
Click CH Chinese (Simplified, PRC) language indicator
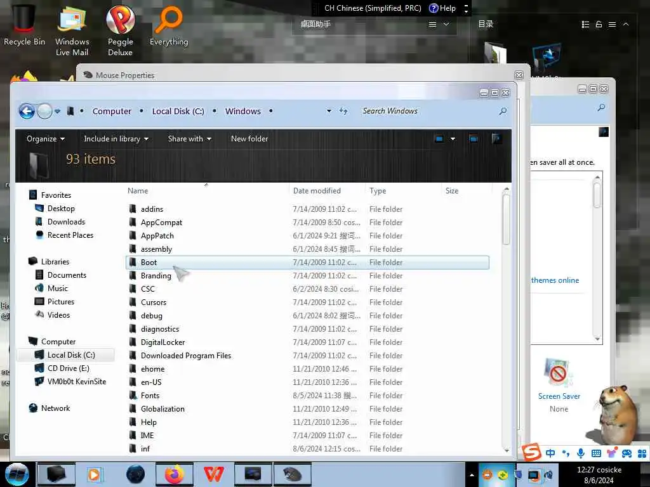coord(372,8)
